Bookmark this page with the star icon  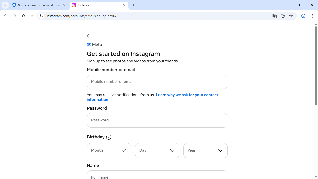coord(291,16)
